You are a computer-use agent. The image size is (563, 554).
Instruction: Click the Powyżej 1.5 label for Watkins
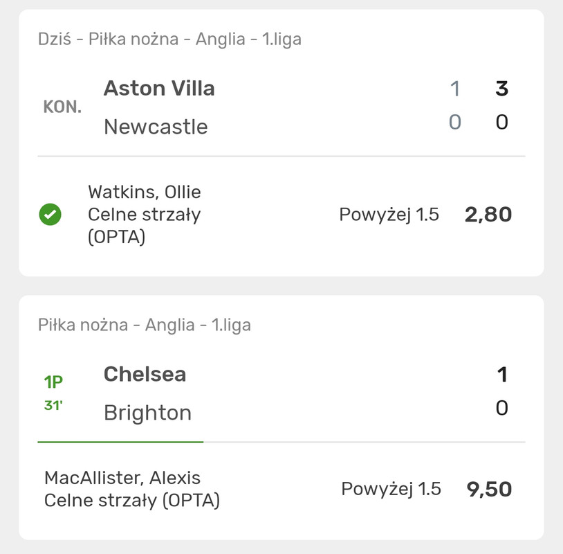389,215
